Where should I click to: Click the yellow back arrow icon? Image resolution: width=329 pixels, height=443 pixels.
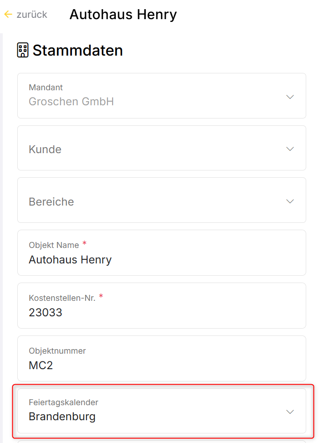coord(8,15)
